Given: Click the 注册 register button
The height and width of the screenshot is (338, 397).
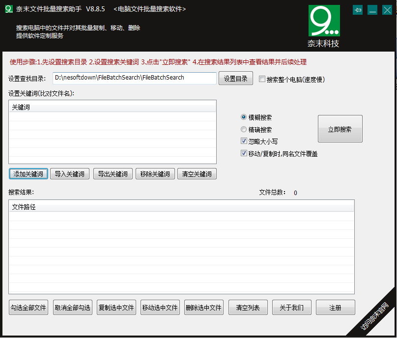Looking at the screenshot, I should [335, 307].
